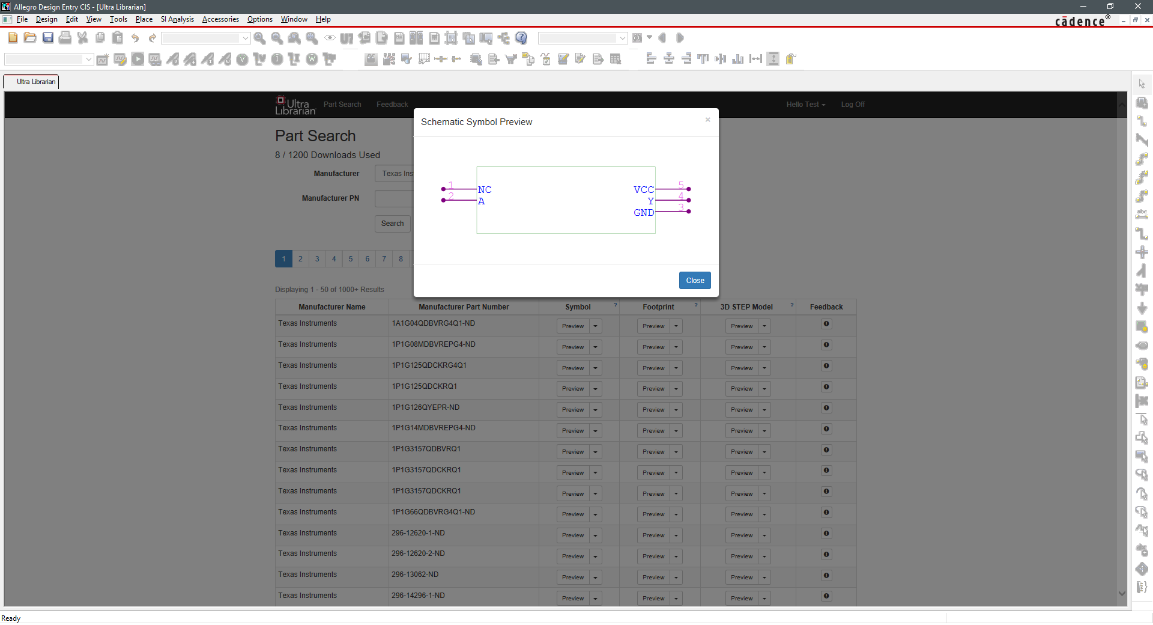1153x625 pixels.
Task: Click the blue question mark Help icon
Action: pos(521,38)
